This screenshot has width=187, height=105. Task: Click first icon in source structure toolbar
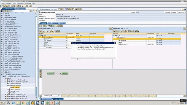[40, 31]
